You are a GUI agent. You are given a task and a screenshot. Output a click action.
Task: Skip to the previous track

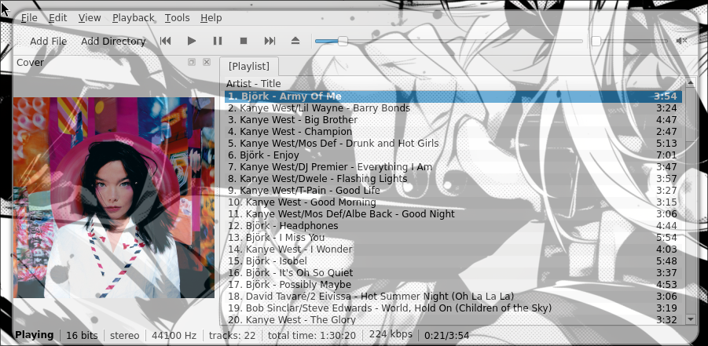[165, 41]
